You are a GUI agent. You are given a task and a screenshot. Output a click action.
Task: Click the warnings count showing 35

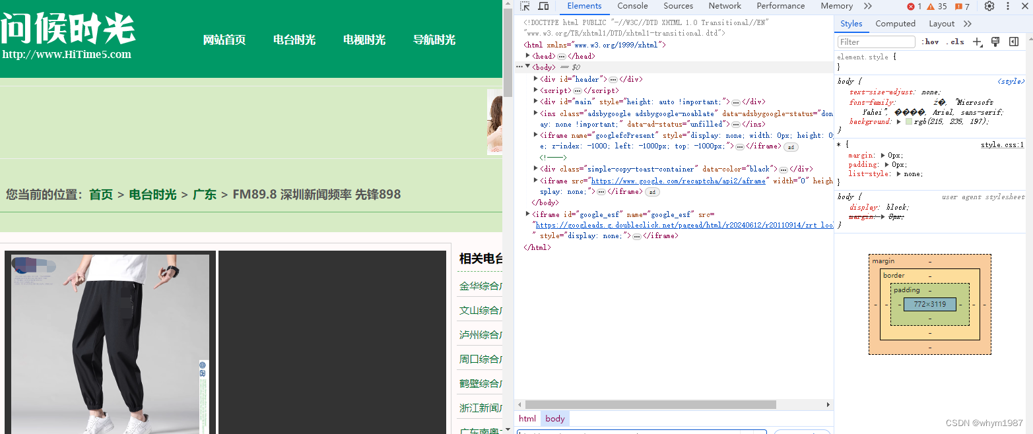tap(937, 7)
